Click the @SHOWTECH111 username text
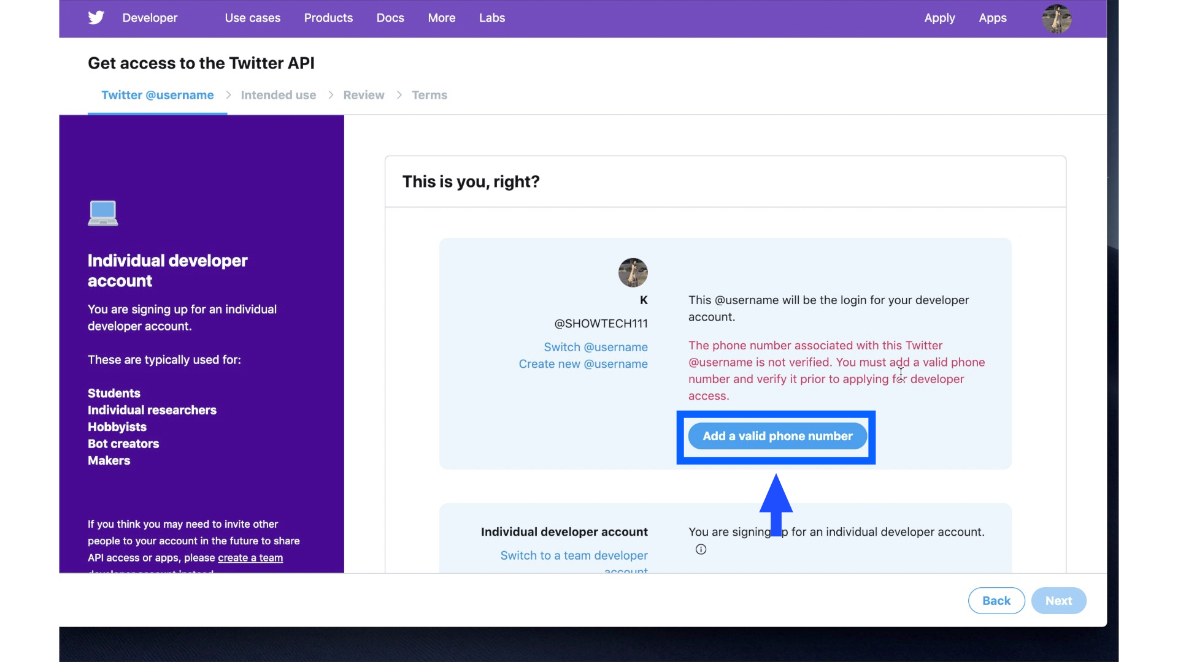This screenshot has height=662, width=1178. (601, 324)
